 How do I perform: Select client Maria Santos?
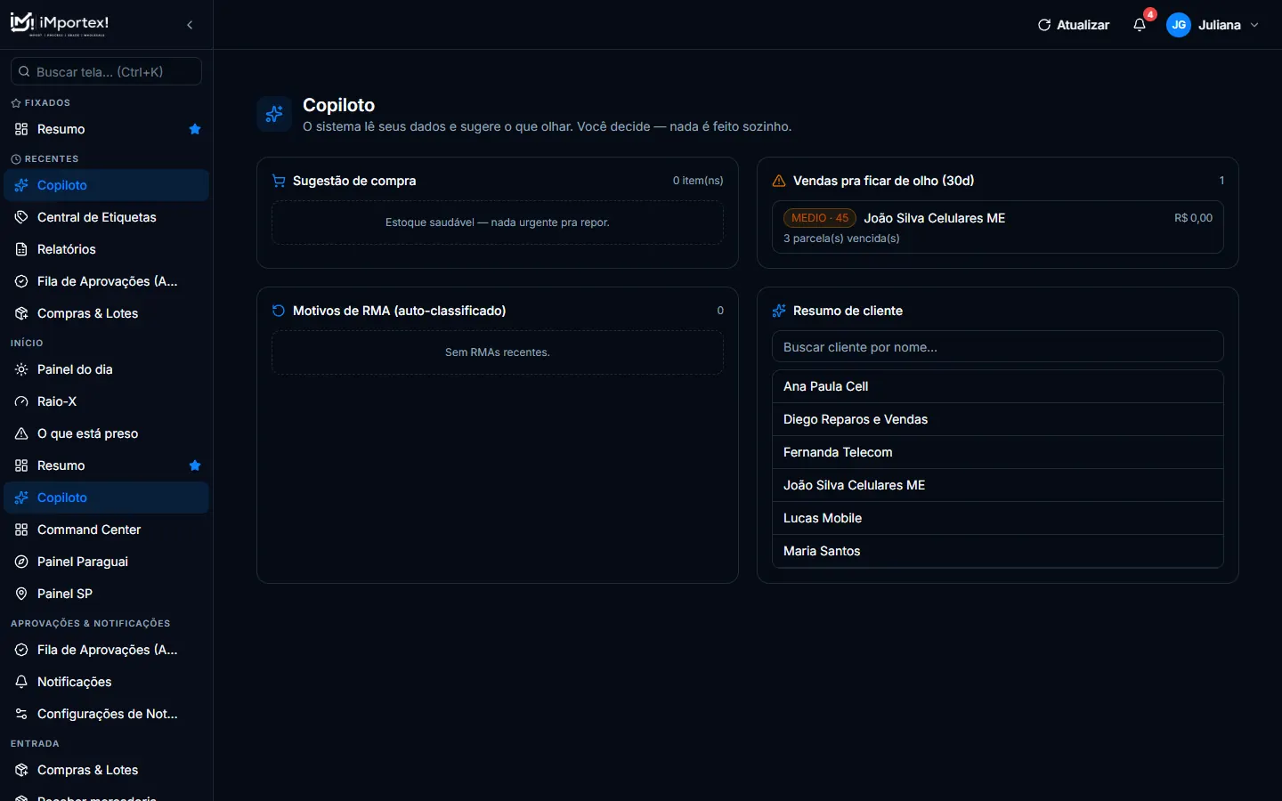coord(997,551)
